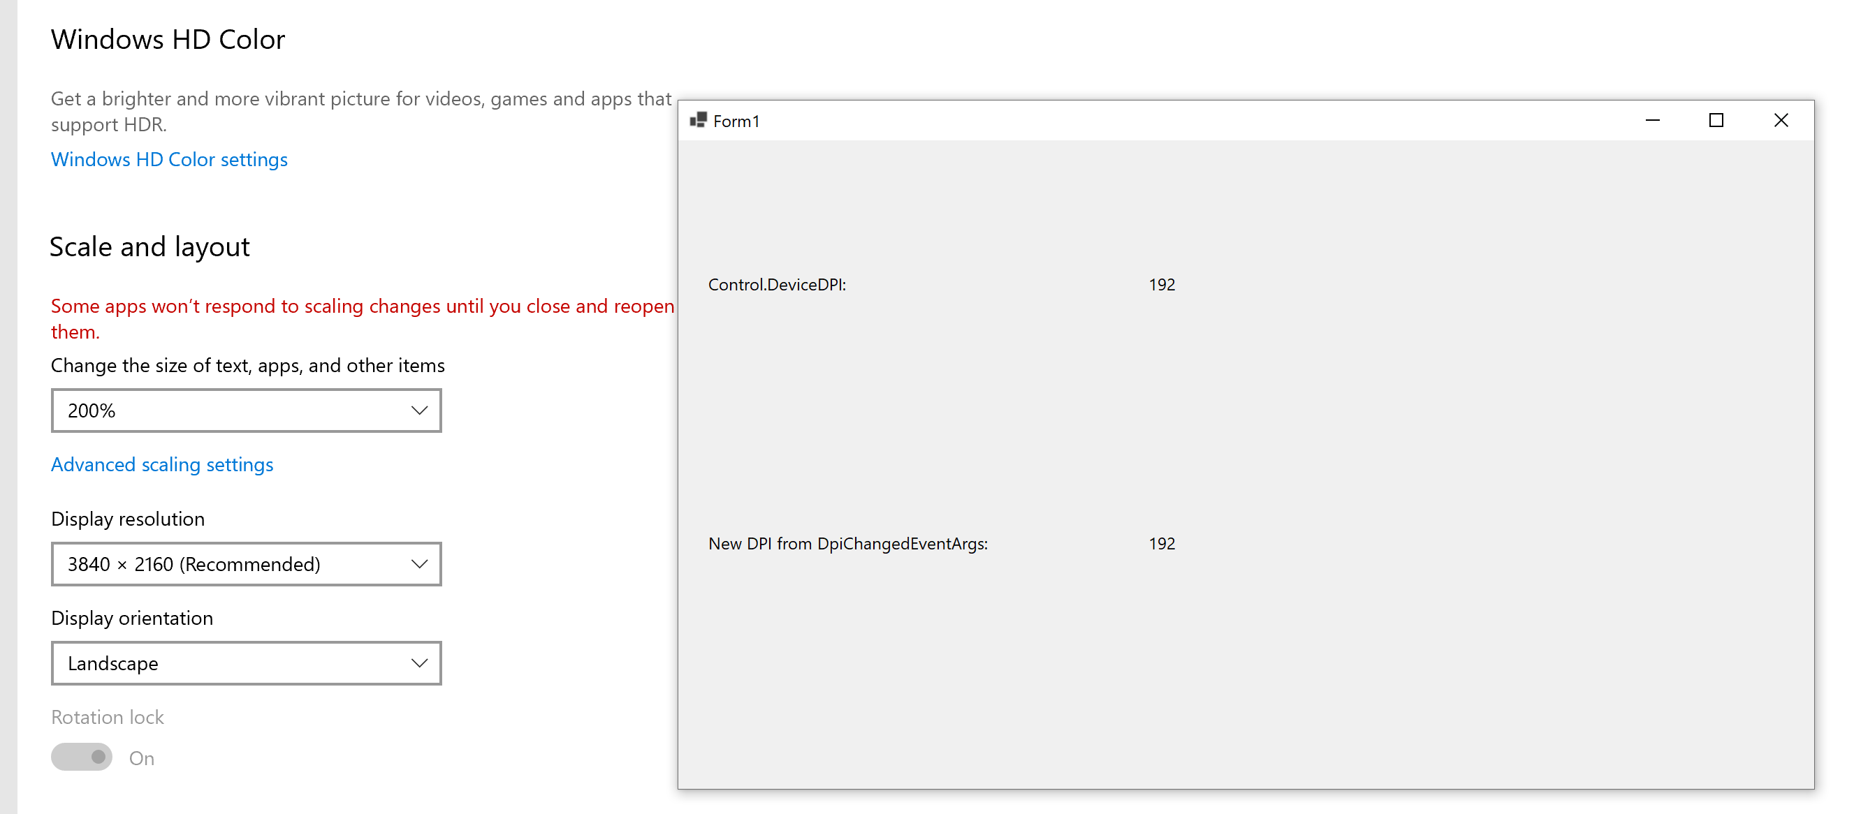Open the Landscape orientation dropdown
The width and height of the screenshot is (1854, 814).
(x=246, y=663)
